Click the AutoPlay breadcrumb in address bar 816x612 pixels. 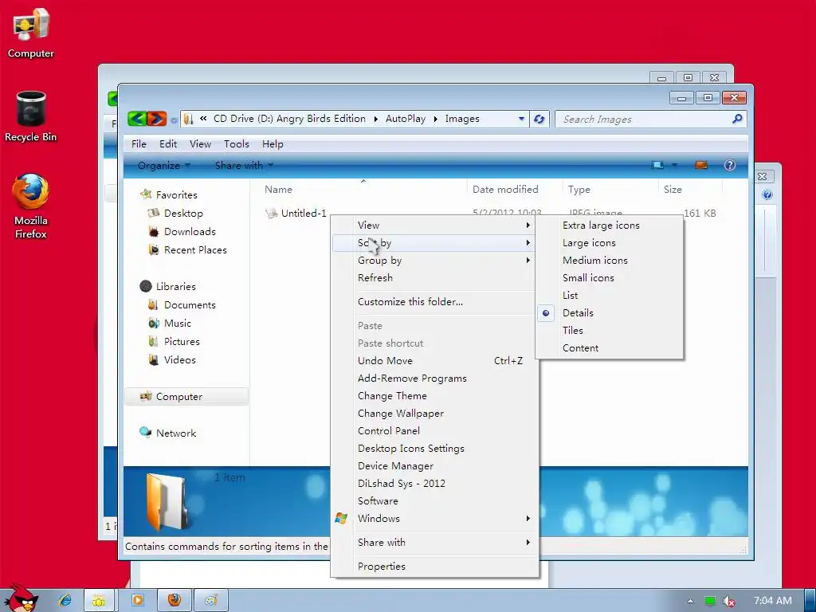point(406,120)
